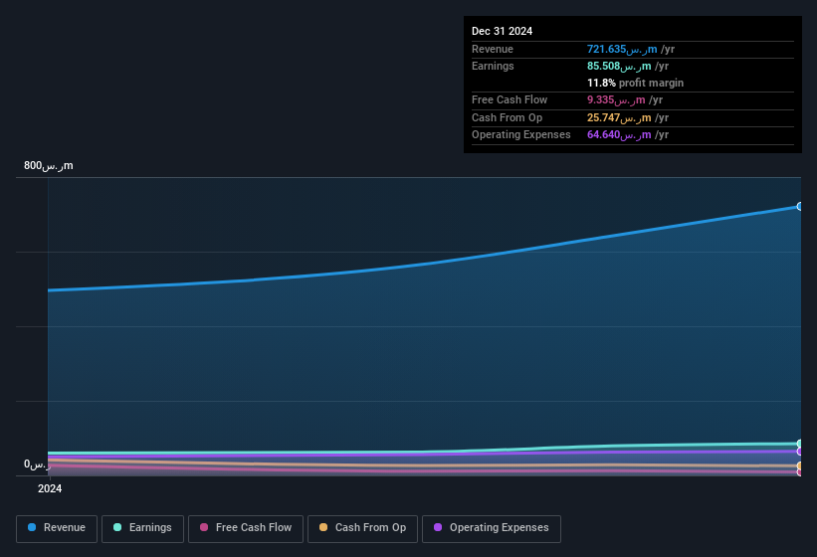Toggle the Operating Expenses legend button
Viewport: 817px width, 557px height.
(x=491, y=529)
